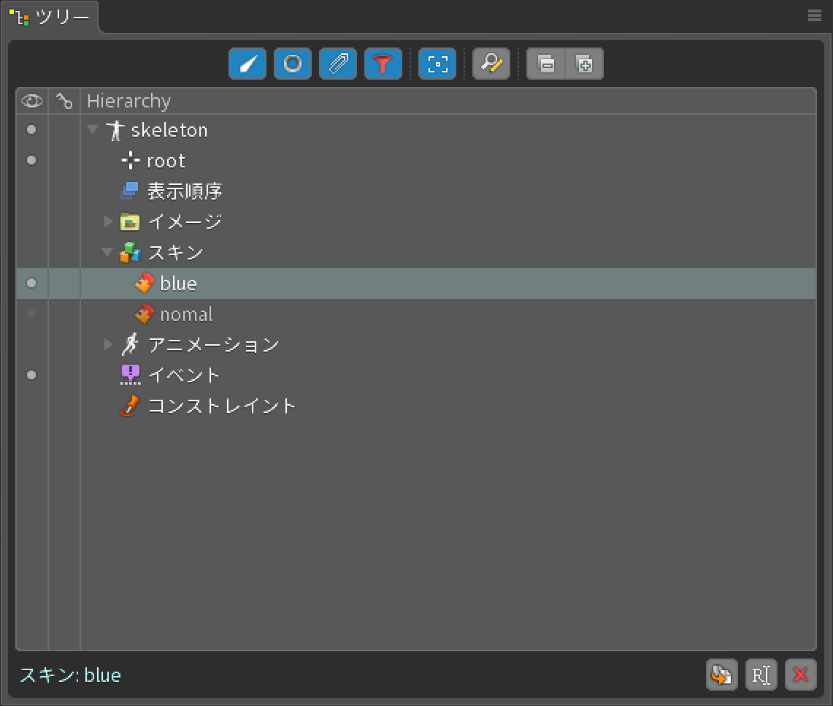This screenshot has height=706, width=833.
Task: Toggle visibility dot for skeleton
Action: tap(31, 129)
